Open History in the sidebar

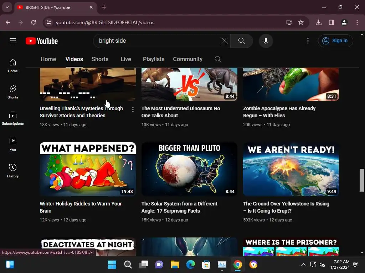[x=13, y=171]
